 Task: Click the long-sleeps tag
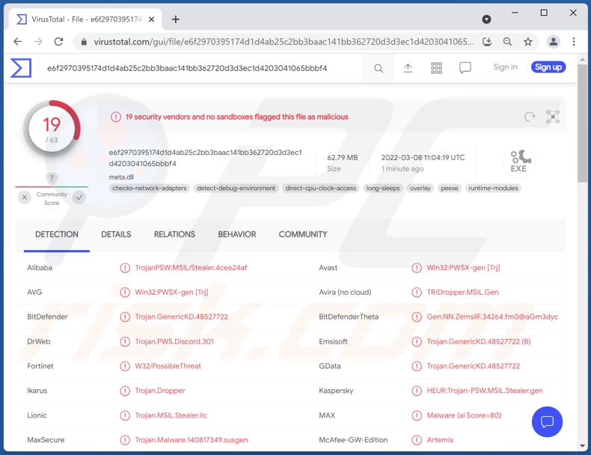click(383, 188)
